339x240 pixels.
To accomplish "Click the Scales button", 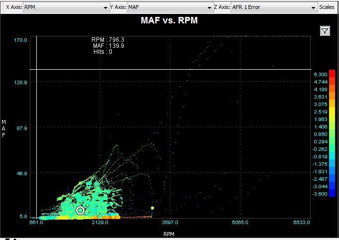I will pos(327,7).
